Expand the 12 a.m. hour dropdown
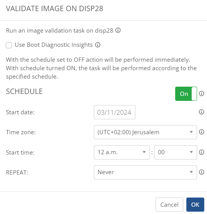207x214 pixels. click(122, 152)
